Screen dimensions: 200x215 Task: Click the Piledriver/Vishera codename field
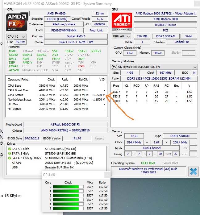click(64, 24)
